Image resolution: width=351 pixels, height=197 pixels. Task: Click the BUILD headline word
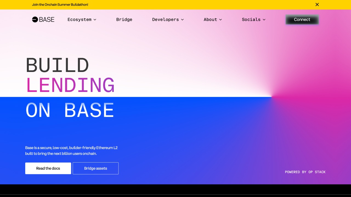pos(57,65)
